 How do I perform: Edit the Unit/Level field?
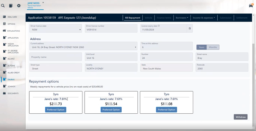click(x=111, y=57)
